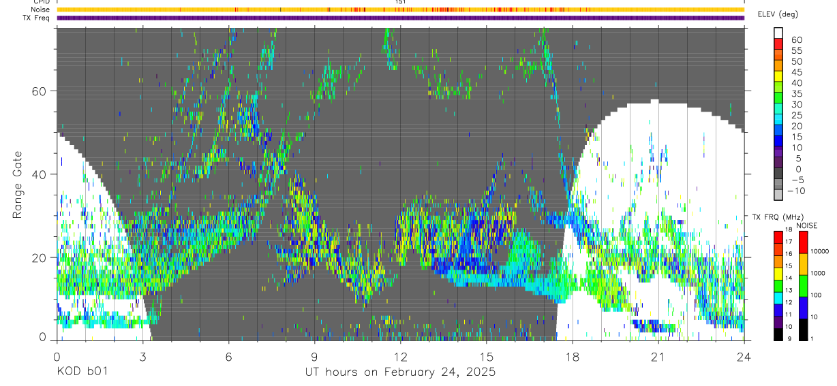Click the 'UT hours on February 24, 2025' axis title
Viewport: 837px width, 386px height.
point(400,372)
